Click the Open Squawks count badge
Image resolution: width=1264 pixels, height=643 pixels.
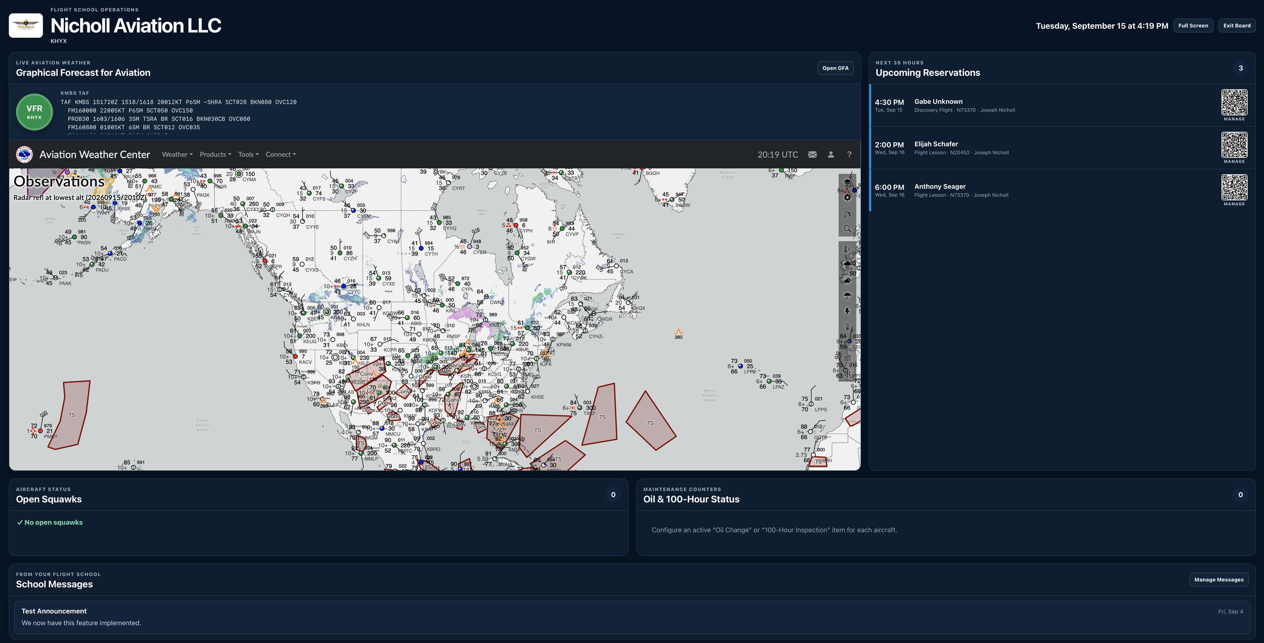pyautogui.click(x=613, y=495)
